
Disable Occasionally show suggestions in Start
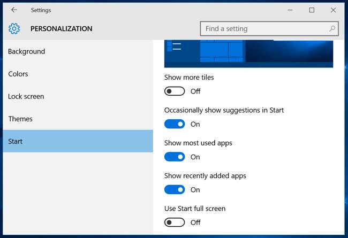[175, 124]
